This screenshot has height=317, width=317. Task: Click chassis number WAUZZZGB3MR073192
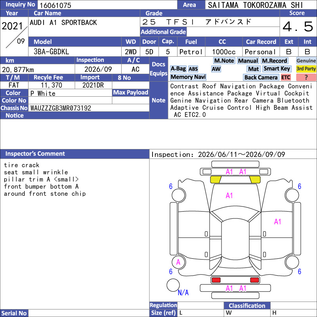click(61, 108)
